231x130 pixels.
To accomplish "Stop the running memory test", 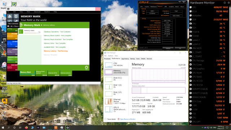I will pos(86,68).
